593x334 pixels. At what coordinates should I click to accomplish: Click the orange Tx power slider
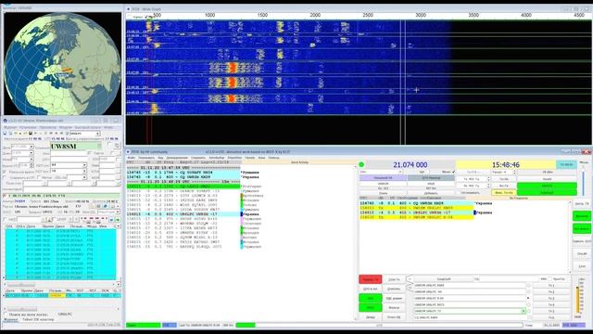click(x=577, y=299)
